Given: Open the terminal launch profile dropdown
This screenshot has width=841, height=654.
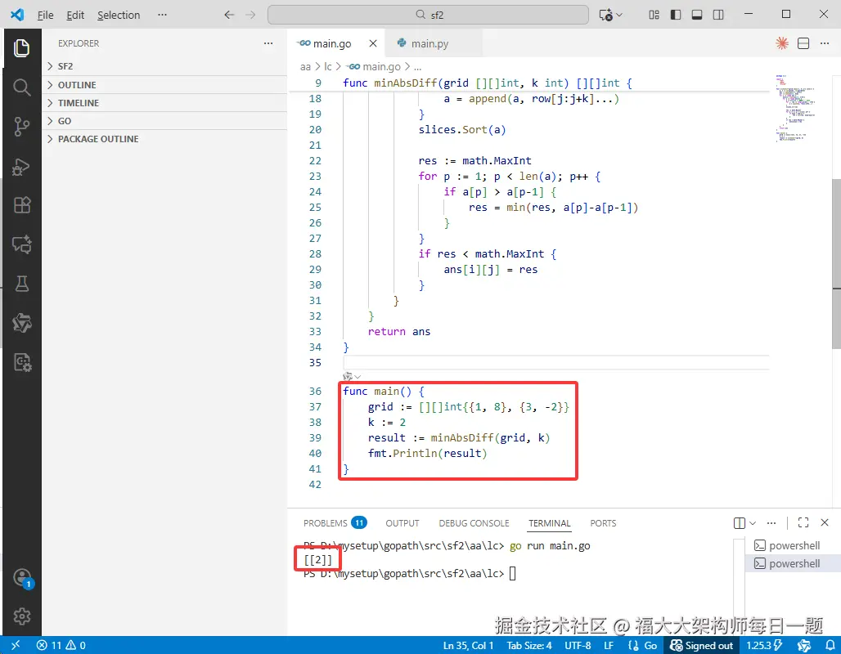Looking at the screenshot, I should click(x=753, y=522).
